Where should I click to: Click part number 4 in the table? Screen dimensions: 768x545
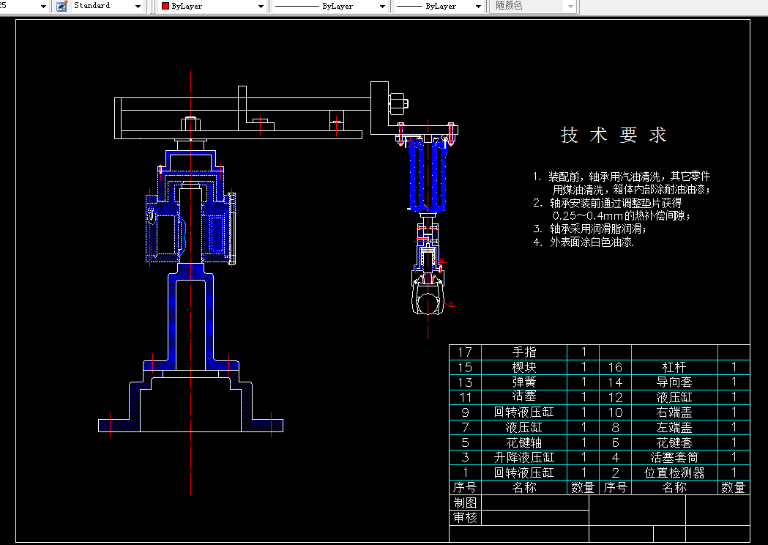tap(615, 457)
